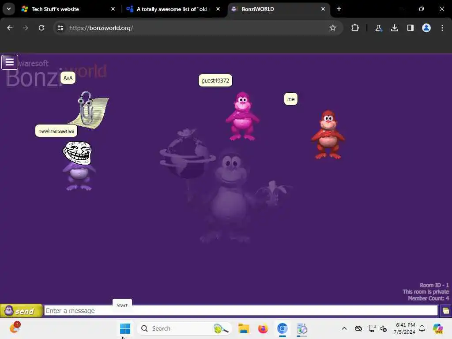Open the BonziWORLD hamburger menu
The height and width of the screenshot is (339, 452).
click(x=10, y=62)
